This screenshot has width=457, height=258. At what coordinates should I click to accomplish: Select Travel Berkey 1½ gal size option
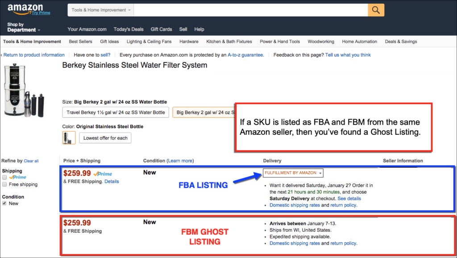[x=116, y=113]
